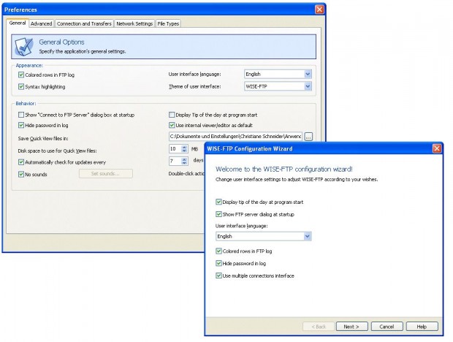Click the disk space MB value field
The height and width of the screenshot is (342, 453).
click(x=175, y=149)
